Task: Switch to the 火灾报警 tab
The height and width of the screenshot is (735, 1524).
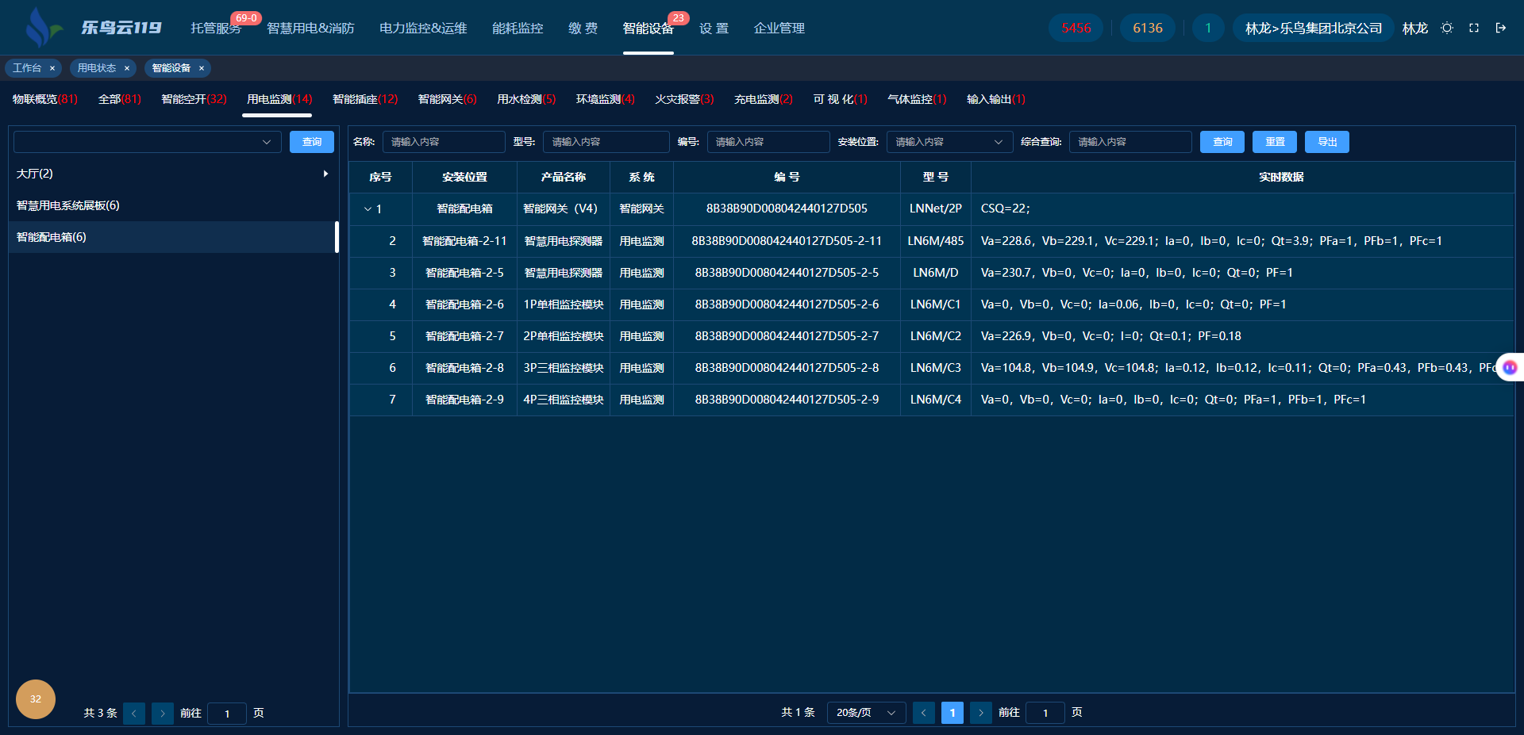Action: tap(684, 99)
